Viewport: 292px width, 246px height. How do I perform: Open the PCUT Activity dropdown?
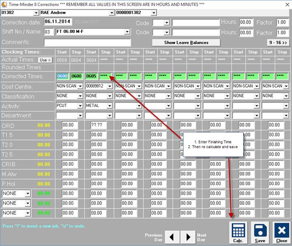click(80, 106)
